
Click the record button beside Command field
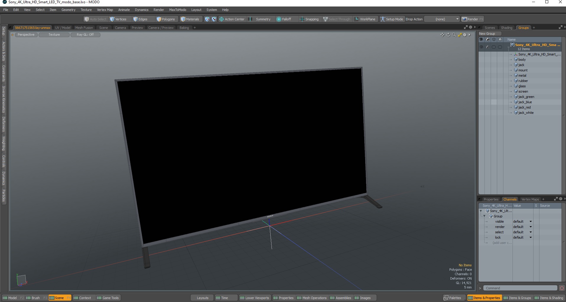click(x=562, y=288)
